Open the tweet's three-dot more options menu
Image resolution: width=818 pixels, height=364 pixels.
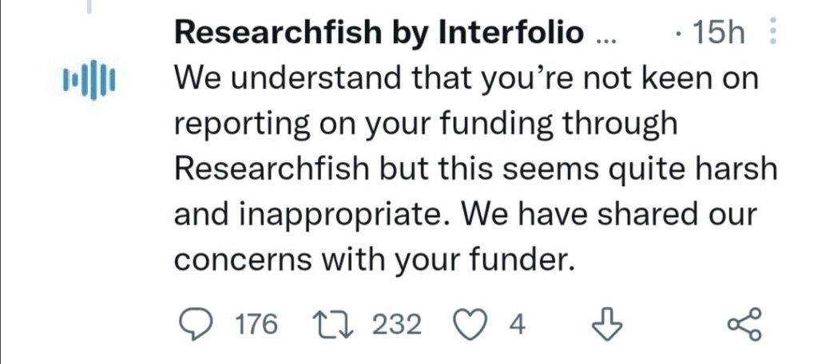pyautogui.click(x=772, y=33)
